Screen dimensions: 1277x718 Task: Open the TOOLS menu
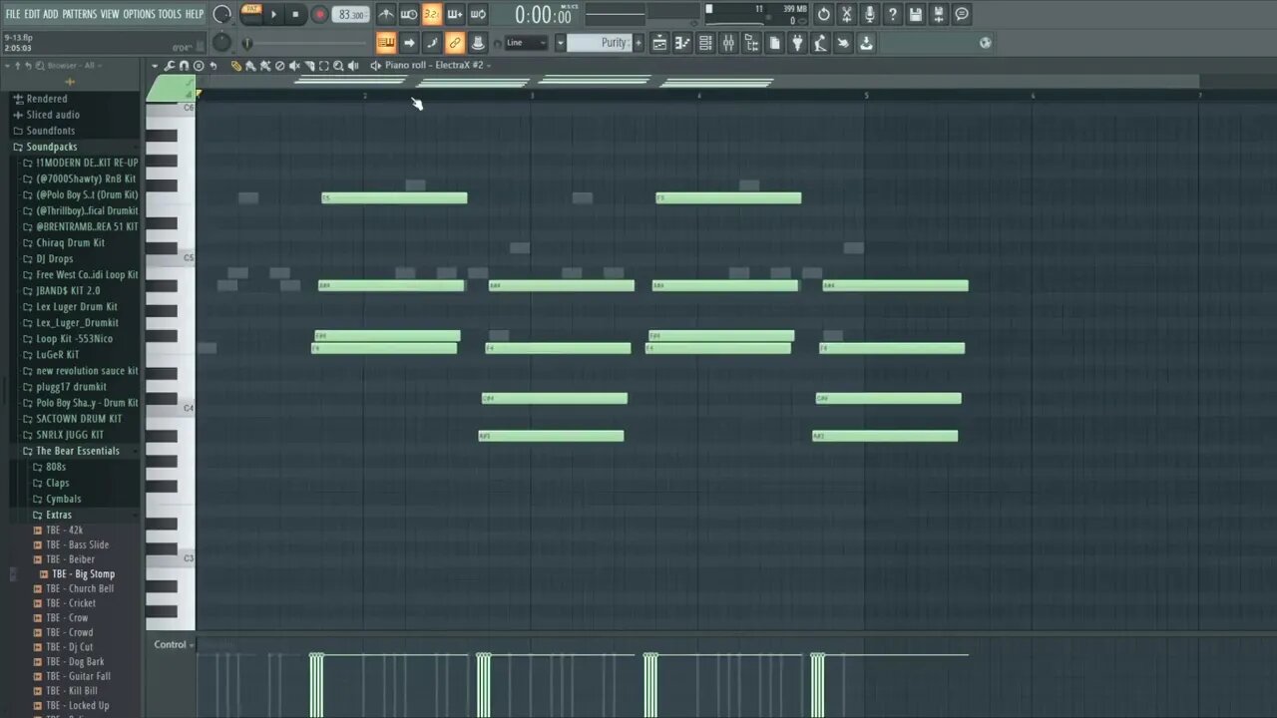[x=171, y=14]
